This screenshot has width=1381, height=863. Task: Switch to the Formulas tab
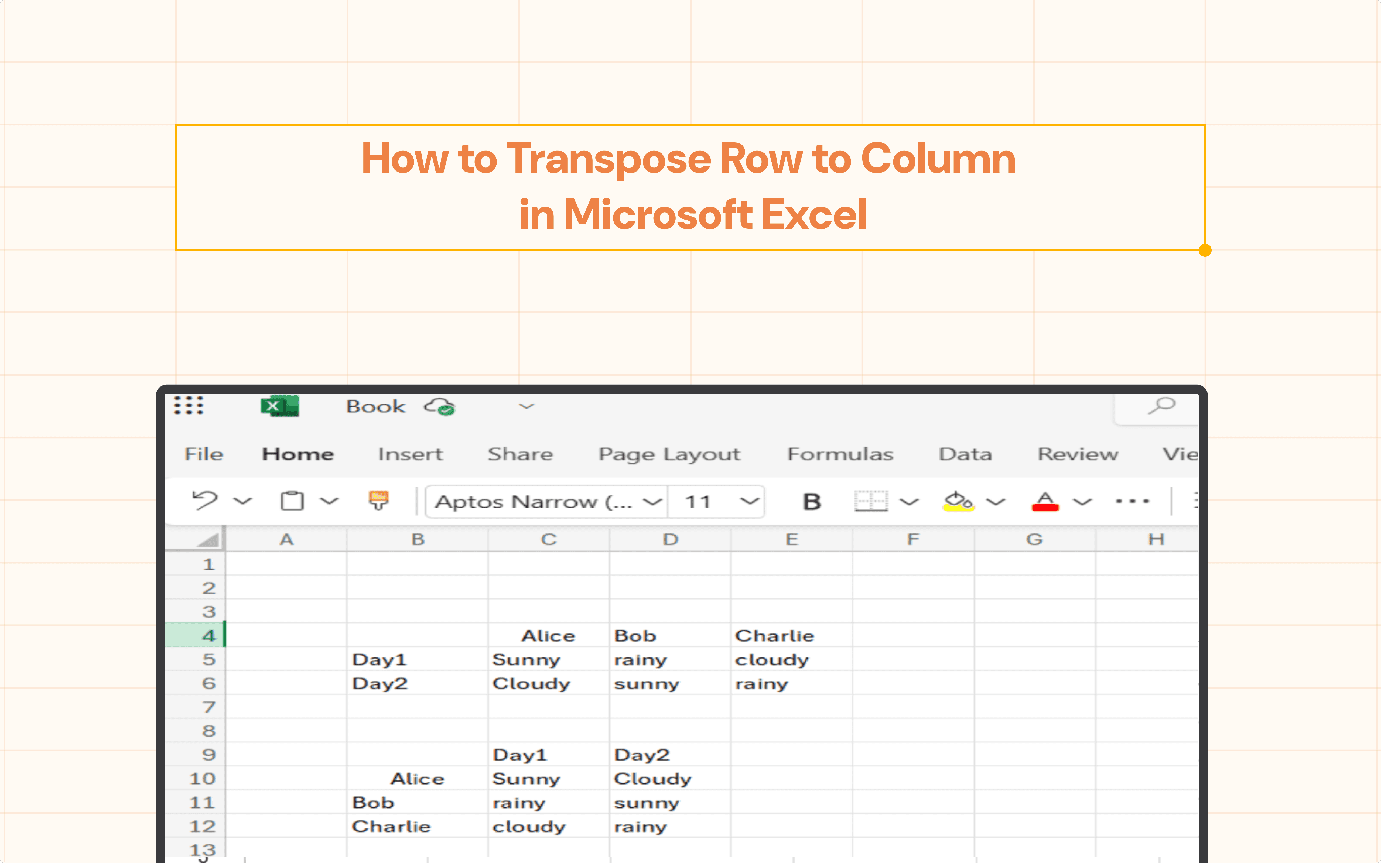(x=840, y=454)
